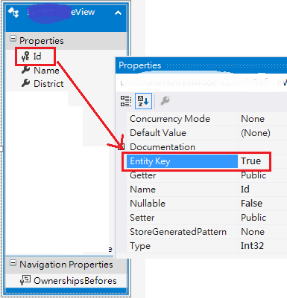Viewport: 287px width, 298px height.
Task: Click the Getter value Public
Action: point(253,175)
